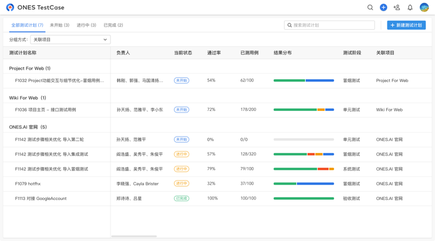Image resolution: width=435 pixels, height=241 pixels.
Task: Open notifications bell icon
Action: tap(410, 8)
